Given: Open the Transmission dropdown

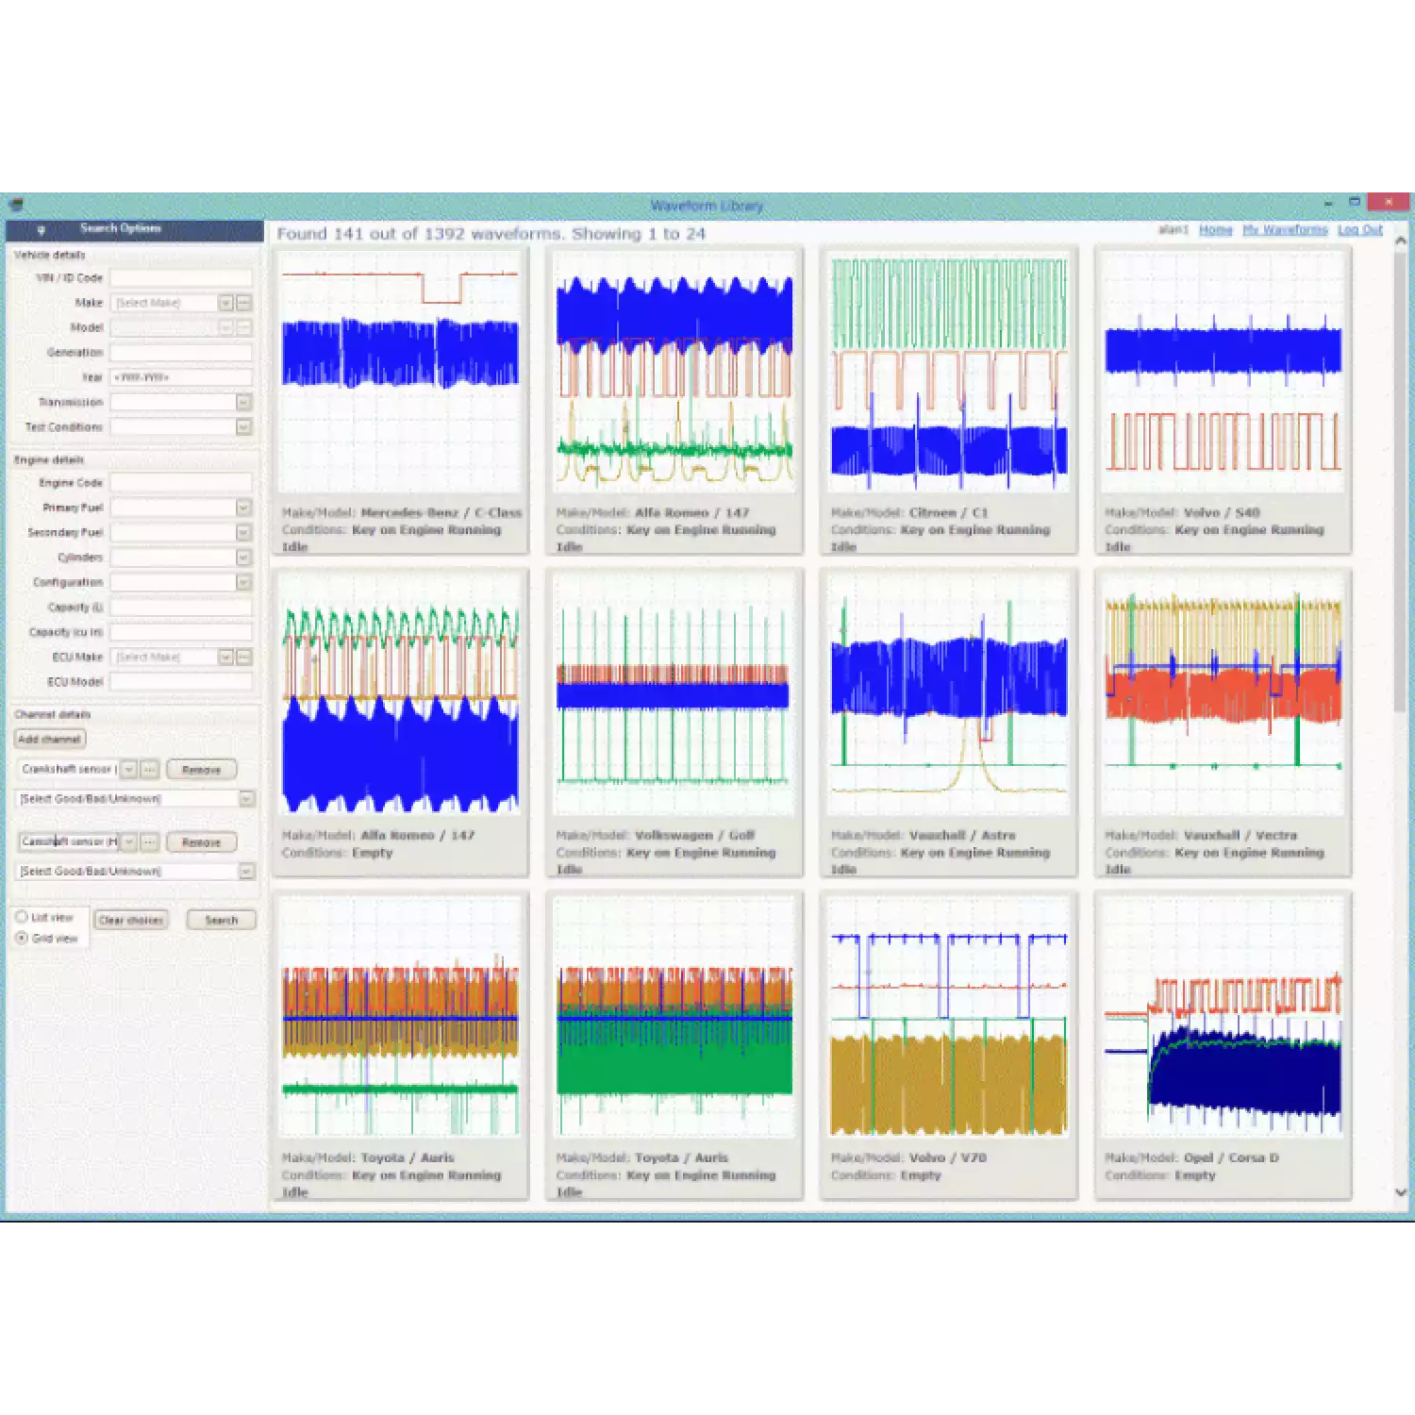Looking at the screenshot, I should [x=243, y=403].
